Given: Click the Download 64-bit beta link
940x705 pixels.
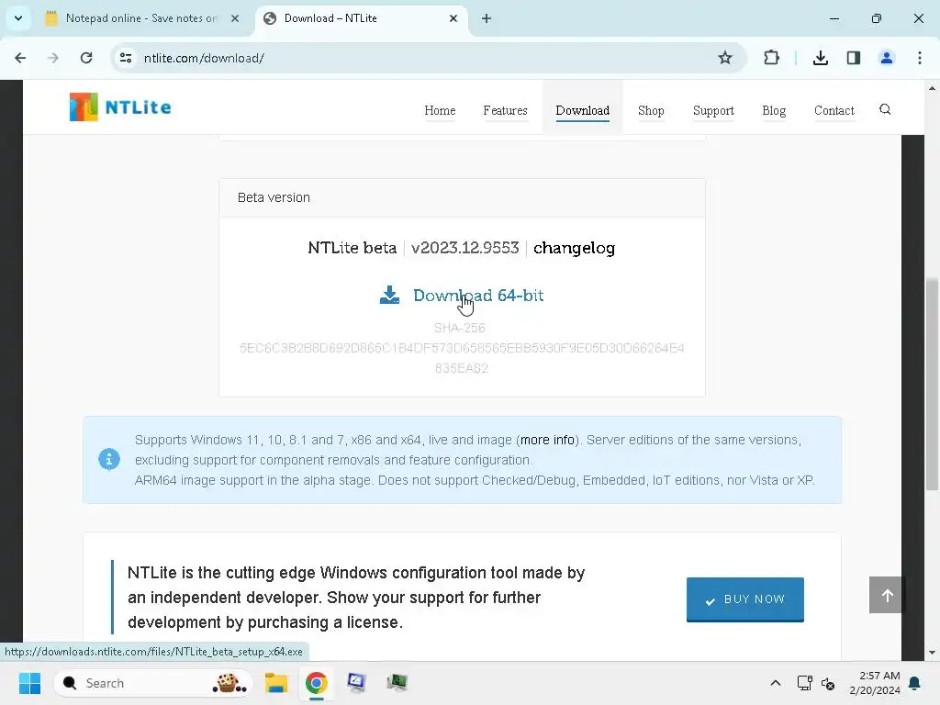Looking at the screenshot, I should tap(478, 296).
